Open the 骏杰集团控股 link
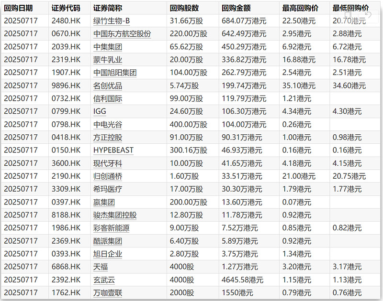 [115, 215]
